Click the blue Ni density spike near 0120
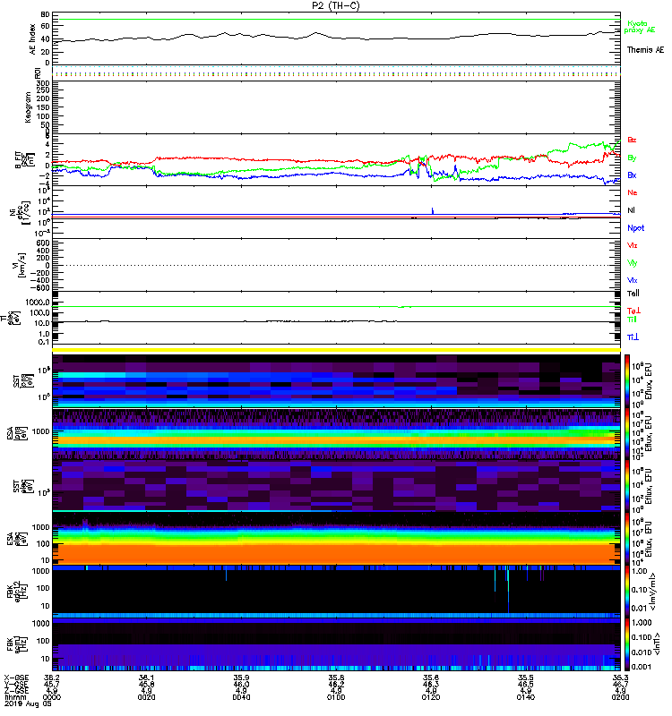 tap(433, 210)
